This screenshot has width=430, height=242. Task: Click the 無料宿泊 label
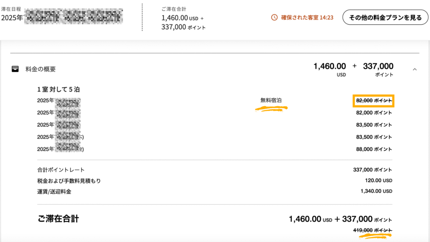coord(271,100)
